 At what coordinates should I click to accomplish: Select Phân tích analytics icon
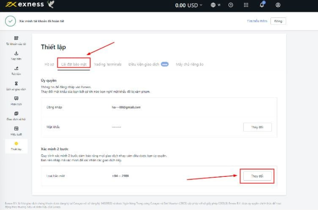pyautogui.click(x=16, y=98)
